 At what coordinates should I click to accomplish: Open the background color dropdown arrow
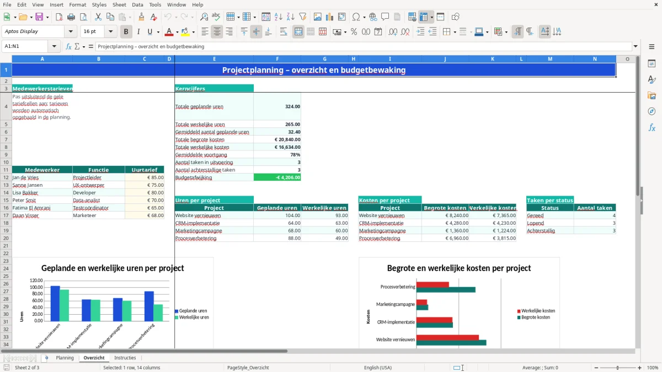tap(193, 32)
